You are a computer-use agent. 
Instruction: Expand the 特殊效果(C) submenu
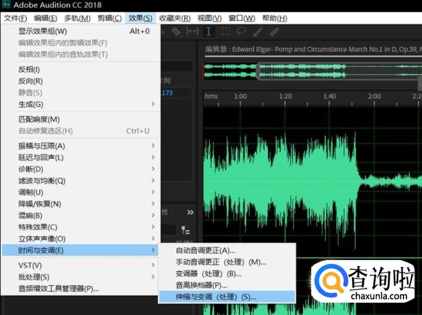[x=80, y=227]
